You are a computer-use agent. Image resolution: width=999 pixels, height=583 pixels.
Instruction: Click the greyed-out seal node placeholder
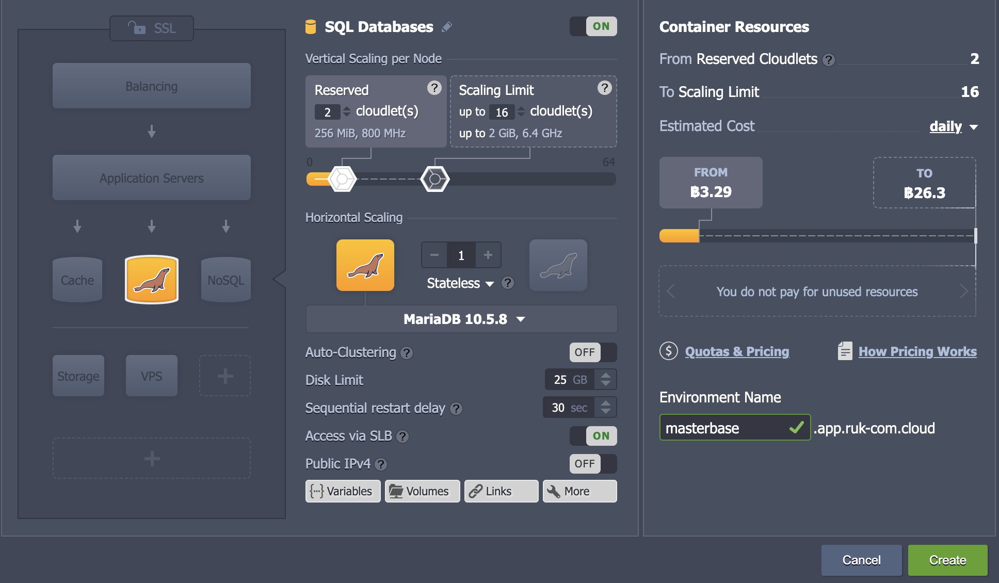point(558,265)
